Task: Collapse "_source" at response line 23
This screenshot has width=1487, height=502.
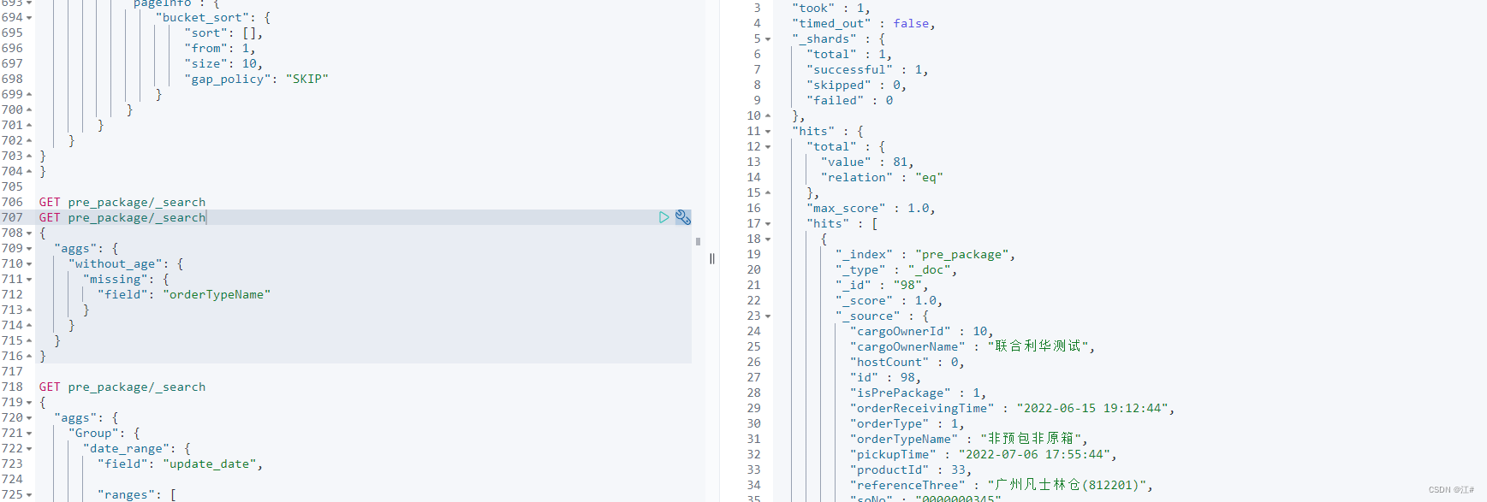Action: pyautogui.click(x=768, y=316)
